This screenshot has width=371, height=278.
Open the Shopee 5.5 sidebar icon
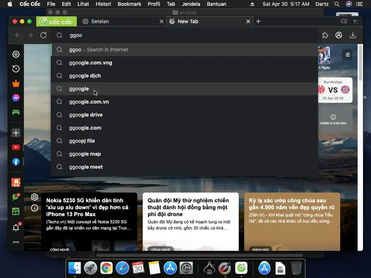16,182
